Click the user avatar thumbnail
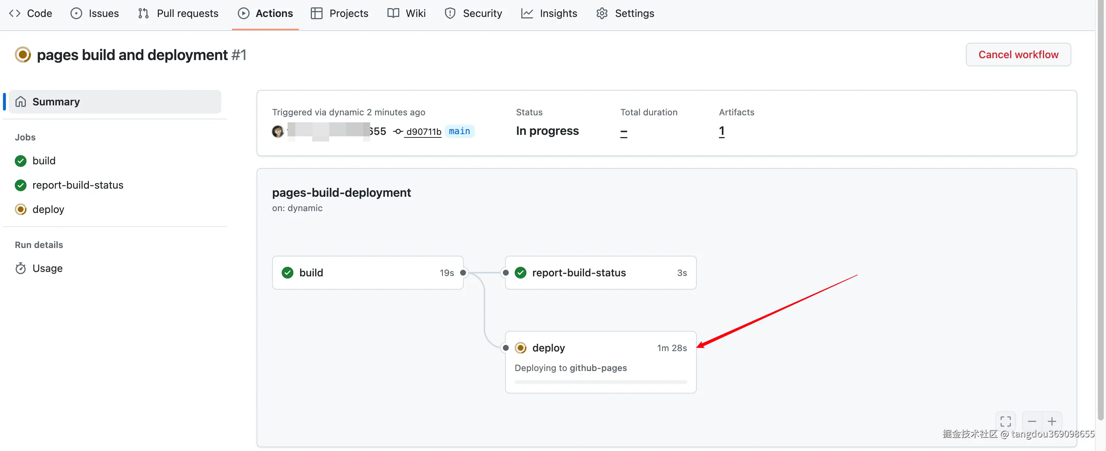The image size is (1106, 451). [278, 131]
